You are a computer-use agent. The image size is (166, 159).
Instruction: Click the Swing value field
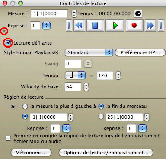point(73,64)
